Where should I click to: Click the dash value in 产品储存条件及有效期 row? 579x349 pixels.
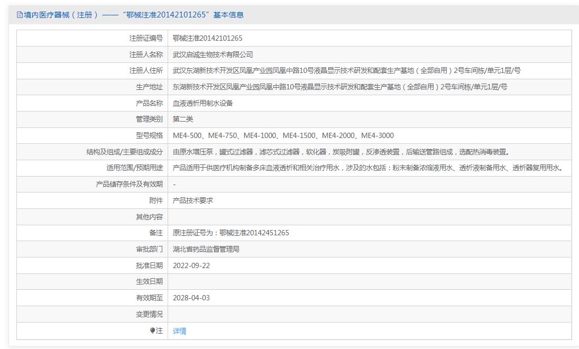tap(174, 185)
